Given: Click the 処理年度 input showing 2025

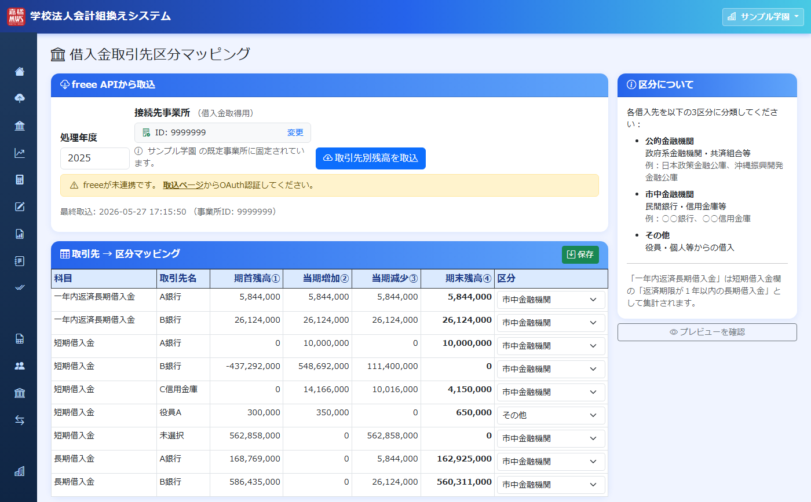Looking at the screenshot, I should pos(95,158).
